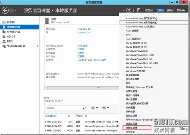Open Active Directory 域和信任关系
Screen dimensions: 190x135
point(154,23)
